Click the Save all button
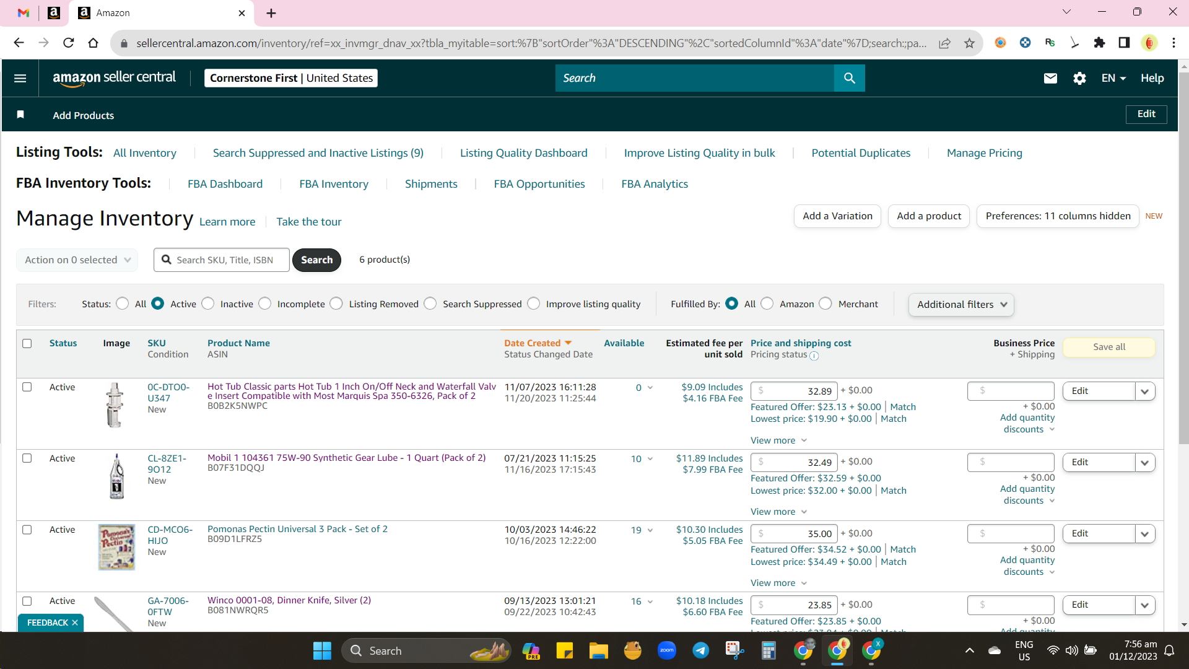The height and width of the screenshot is (669, 1189). 1109,347
